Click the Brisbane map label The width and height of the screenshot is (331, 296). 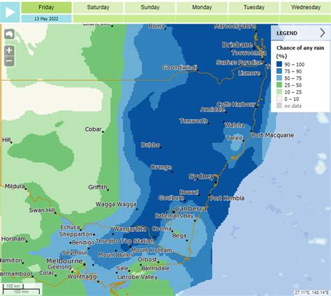click(237, 45)
